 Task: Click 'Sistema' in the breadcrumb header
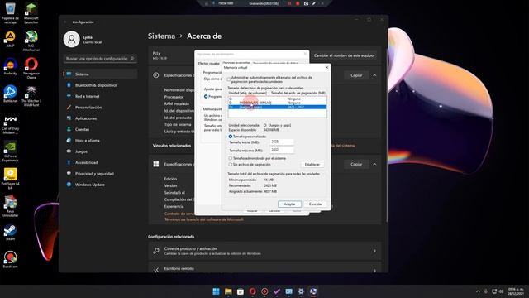[x=161, y=36]
